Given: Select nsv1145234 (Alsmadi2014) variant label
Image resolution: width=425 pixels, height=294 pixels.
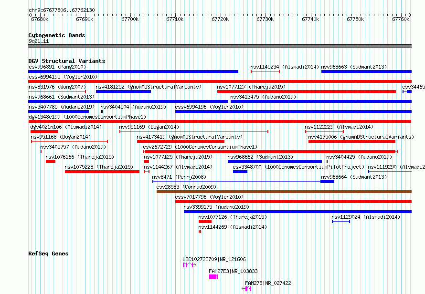Looking at the screenshot, I should point(285,67).
